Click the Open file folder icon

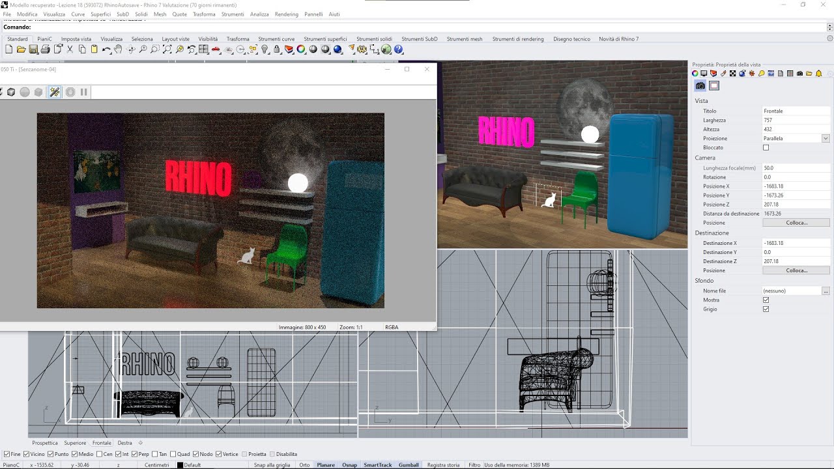tap(21, 49)
